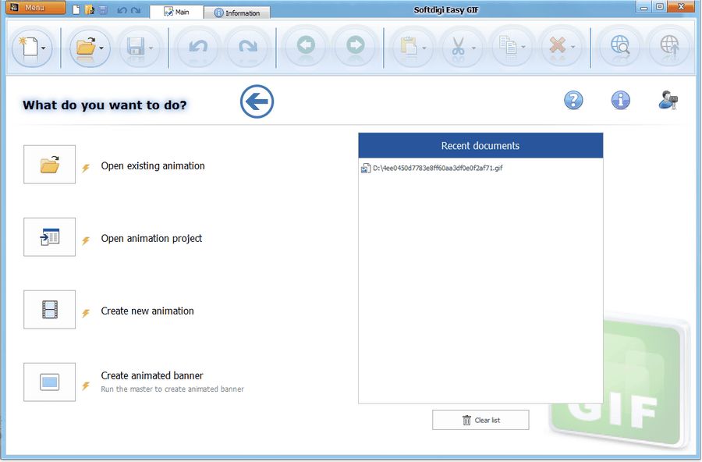Open help via the question mark icon

click(573, 100)
